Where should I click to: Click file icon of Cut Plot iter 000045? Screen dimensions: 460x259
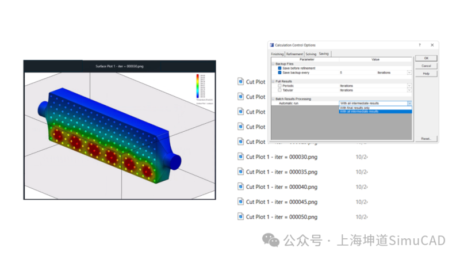(240, 201)
